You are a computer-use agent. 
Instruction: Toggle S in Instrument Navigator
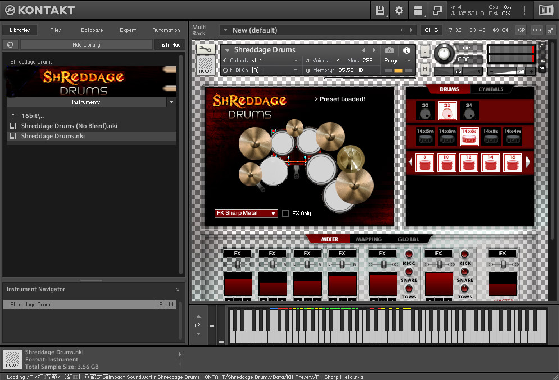click(161, 304)
